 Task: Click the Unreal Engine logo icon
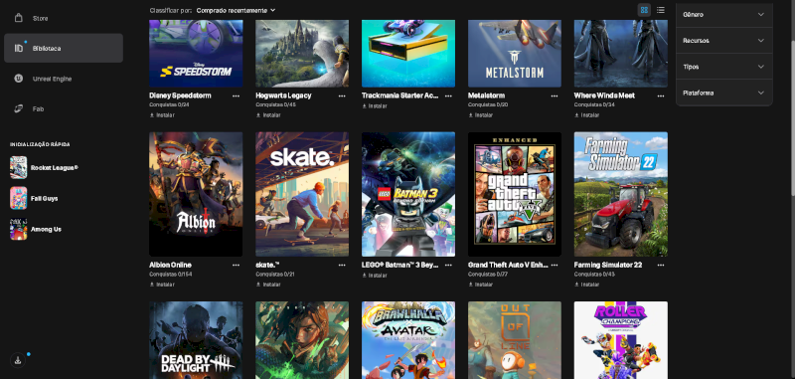pyautogui.click(x=19, y=79)
